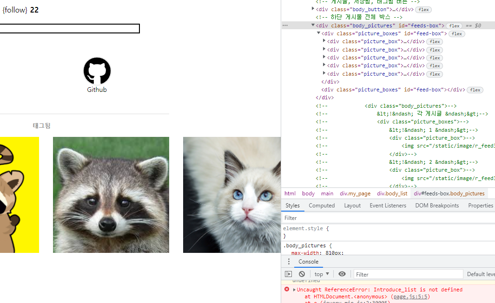Click the {follow} 22 count text
The height and width of the screenshot is (303, 495).
tap(20, 10)
